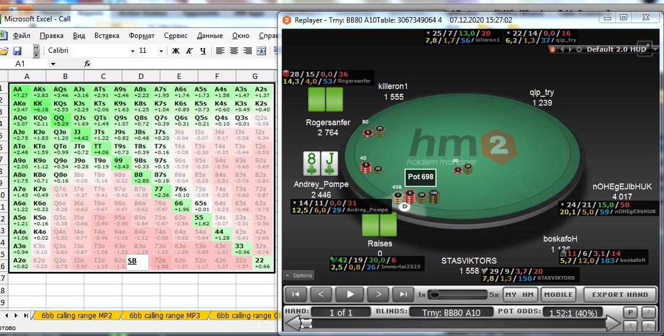
Task: Click the HM2 orange logo in HUD bar
Action: (x=552, y=49)
